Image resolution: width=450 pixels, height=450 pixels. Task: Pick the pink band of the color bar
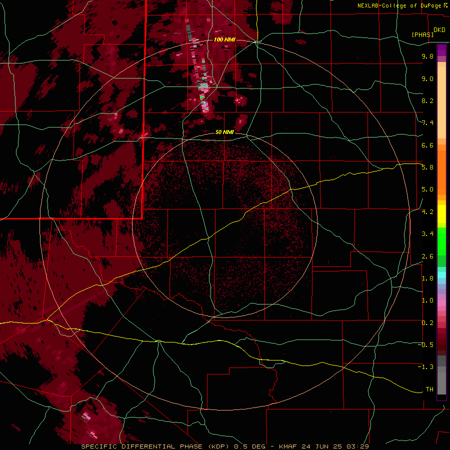441,303
